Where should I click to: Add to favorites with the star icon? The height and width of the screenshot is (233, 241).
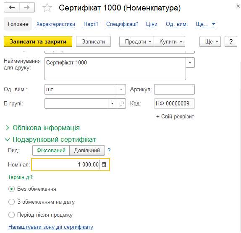pyautogui.click(x=47, y=8)
